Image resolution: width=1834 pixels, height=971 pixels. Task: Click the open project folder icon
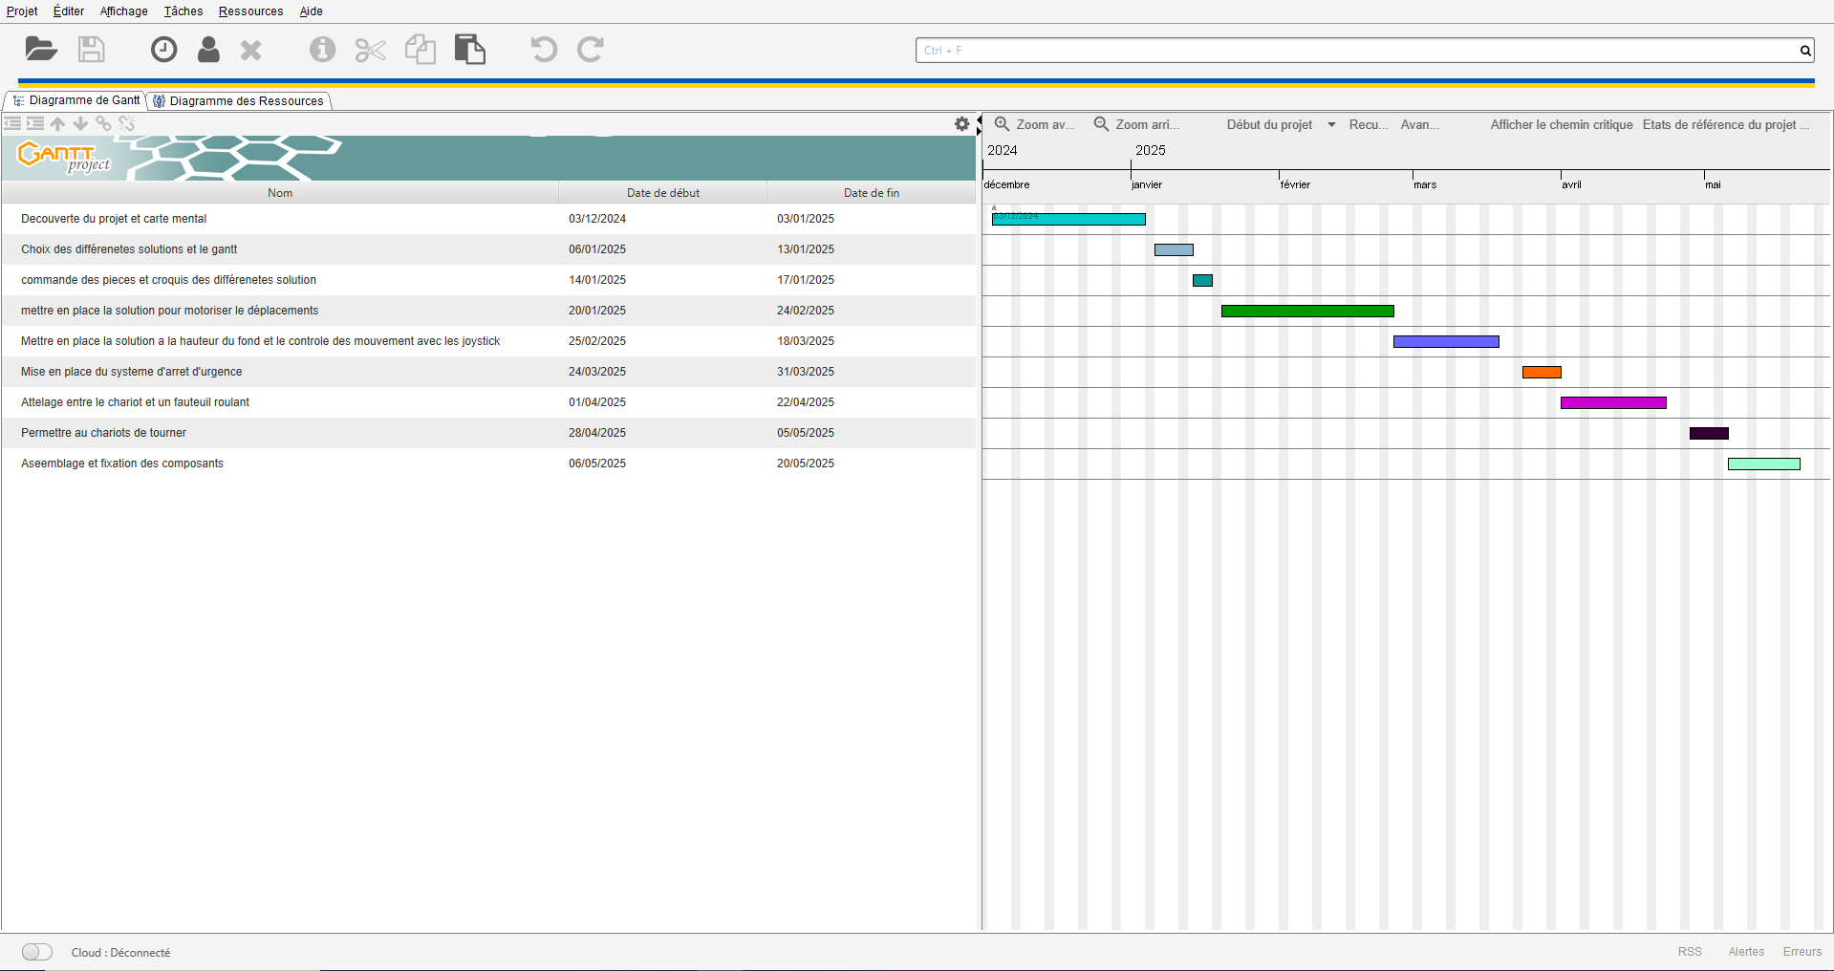pyautogui.click(x=41, y=50)
